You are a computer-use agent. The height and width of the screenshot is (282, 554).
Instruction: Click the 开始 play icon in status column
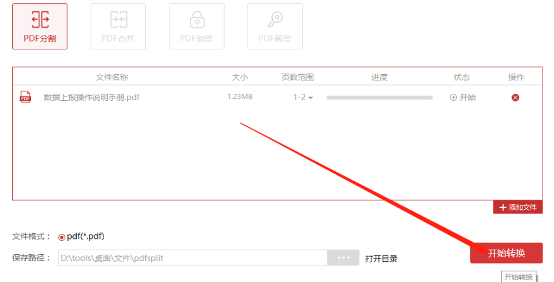coord(453,98)
